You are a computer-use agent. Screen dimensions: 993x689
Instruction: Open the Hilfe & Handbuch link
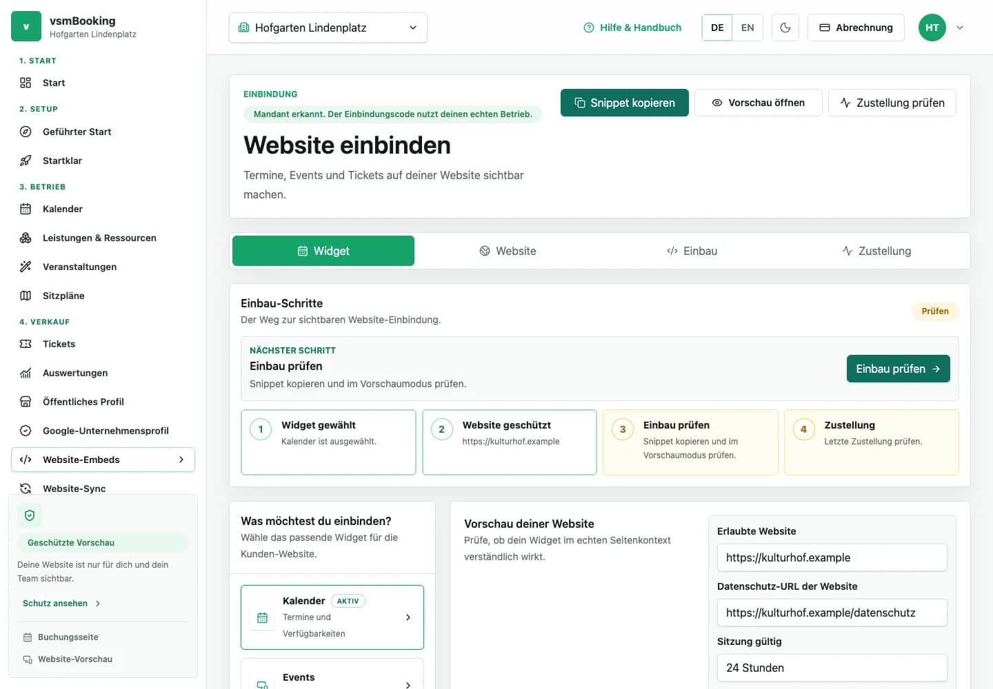[632, 28]
